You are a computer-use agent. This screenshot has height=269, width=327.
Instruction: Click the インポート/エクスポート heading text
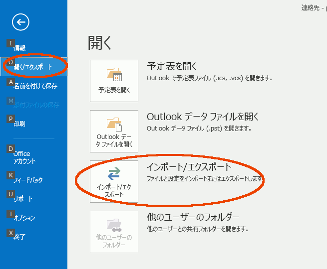189,167
